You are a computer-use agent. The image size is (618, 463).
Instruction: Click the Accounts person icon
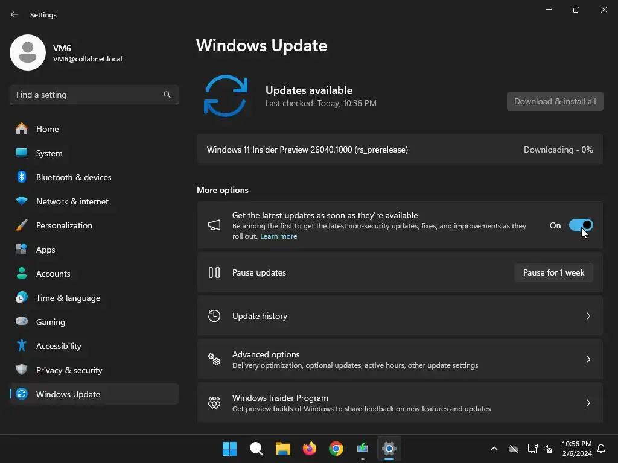(22, 273)
